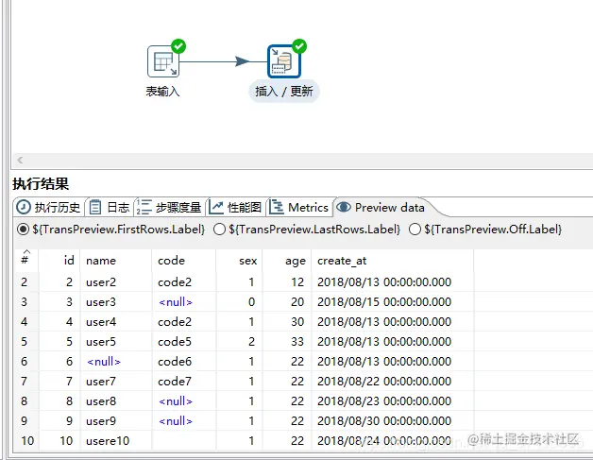Click the age value 33 cell
This screenshot has height=460, width=593.
point(287,342)
